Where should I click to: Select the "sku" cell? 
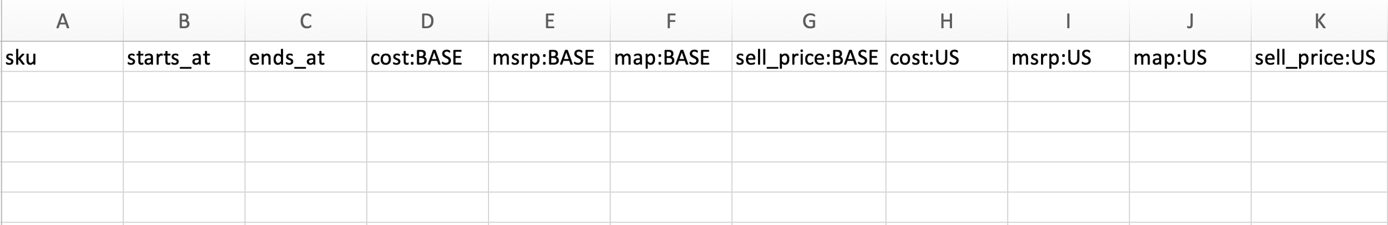62,57
